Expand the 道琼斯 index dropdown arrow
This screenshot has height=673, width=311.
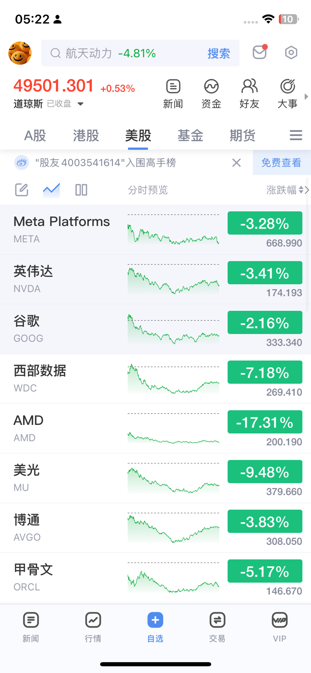[81, 104]
